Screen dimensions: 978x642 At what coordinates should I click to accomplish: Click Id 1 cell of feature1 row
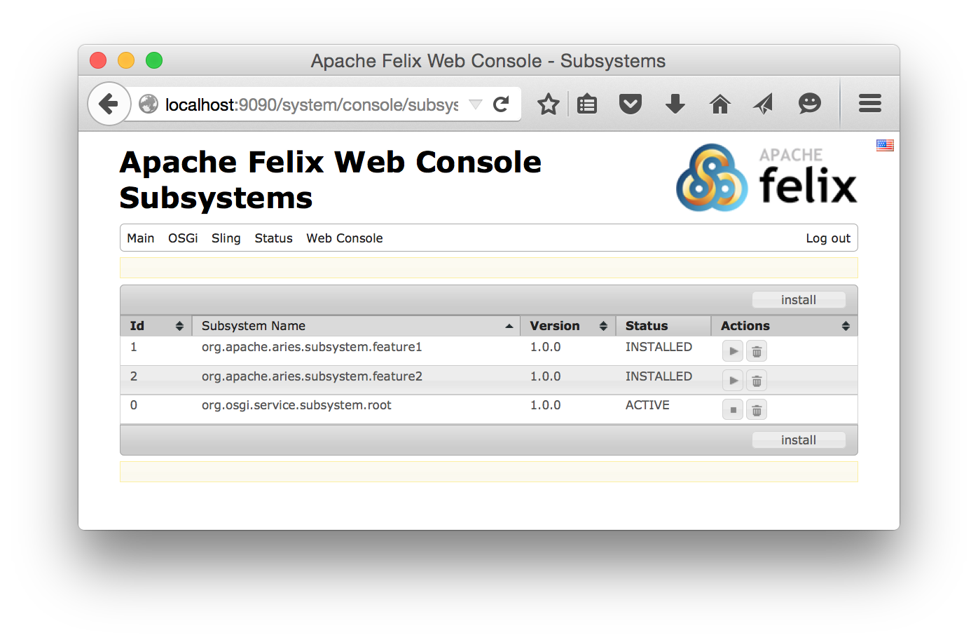(x=134, y=347)
